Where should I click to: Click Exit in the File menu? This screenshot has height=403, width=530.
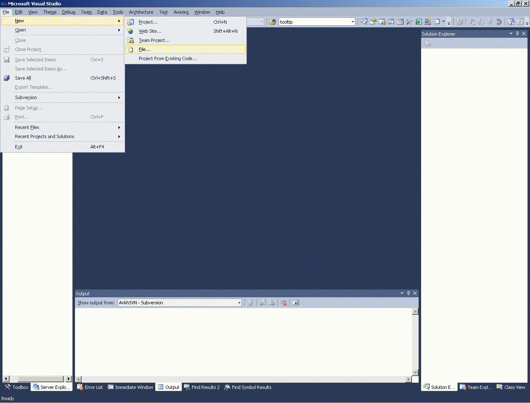click(x=63, y=147)
